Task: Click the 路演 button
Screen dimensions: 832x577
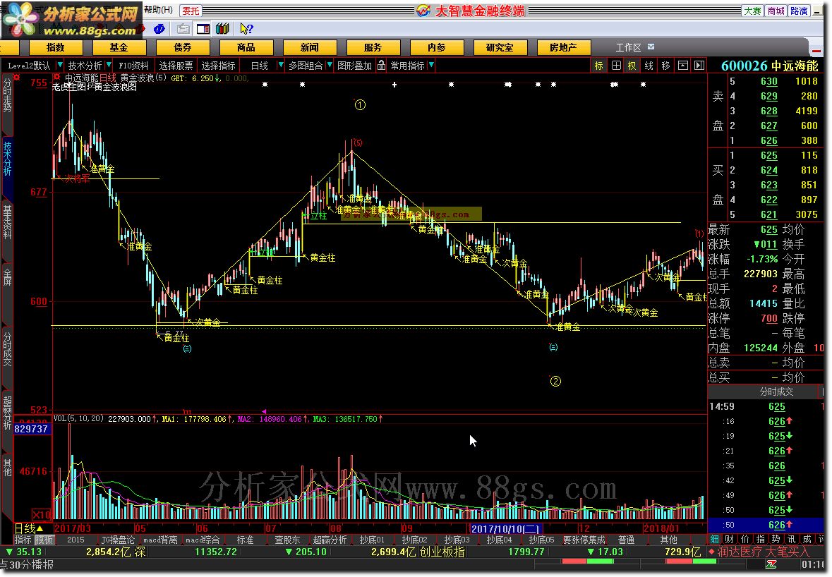Action: tap(799, 11)
